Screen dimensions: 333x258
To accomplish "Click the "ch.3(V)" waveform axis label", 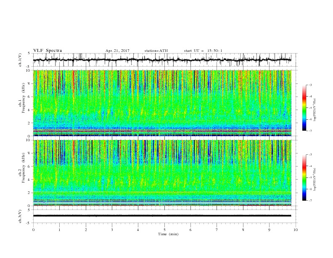I will (x=20, y=216).
